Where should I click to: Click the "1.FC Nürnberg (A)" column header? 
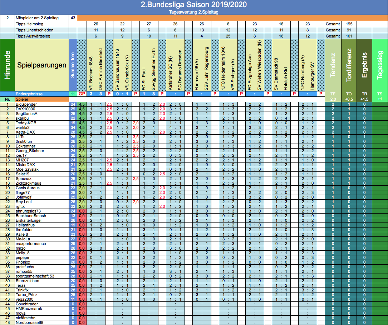(x=303, y=72)
